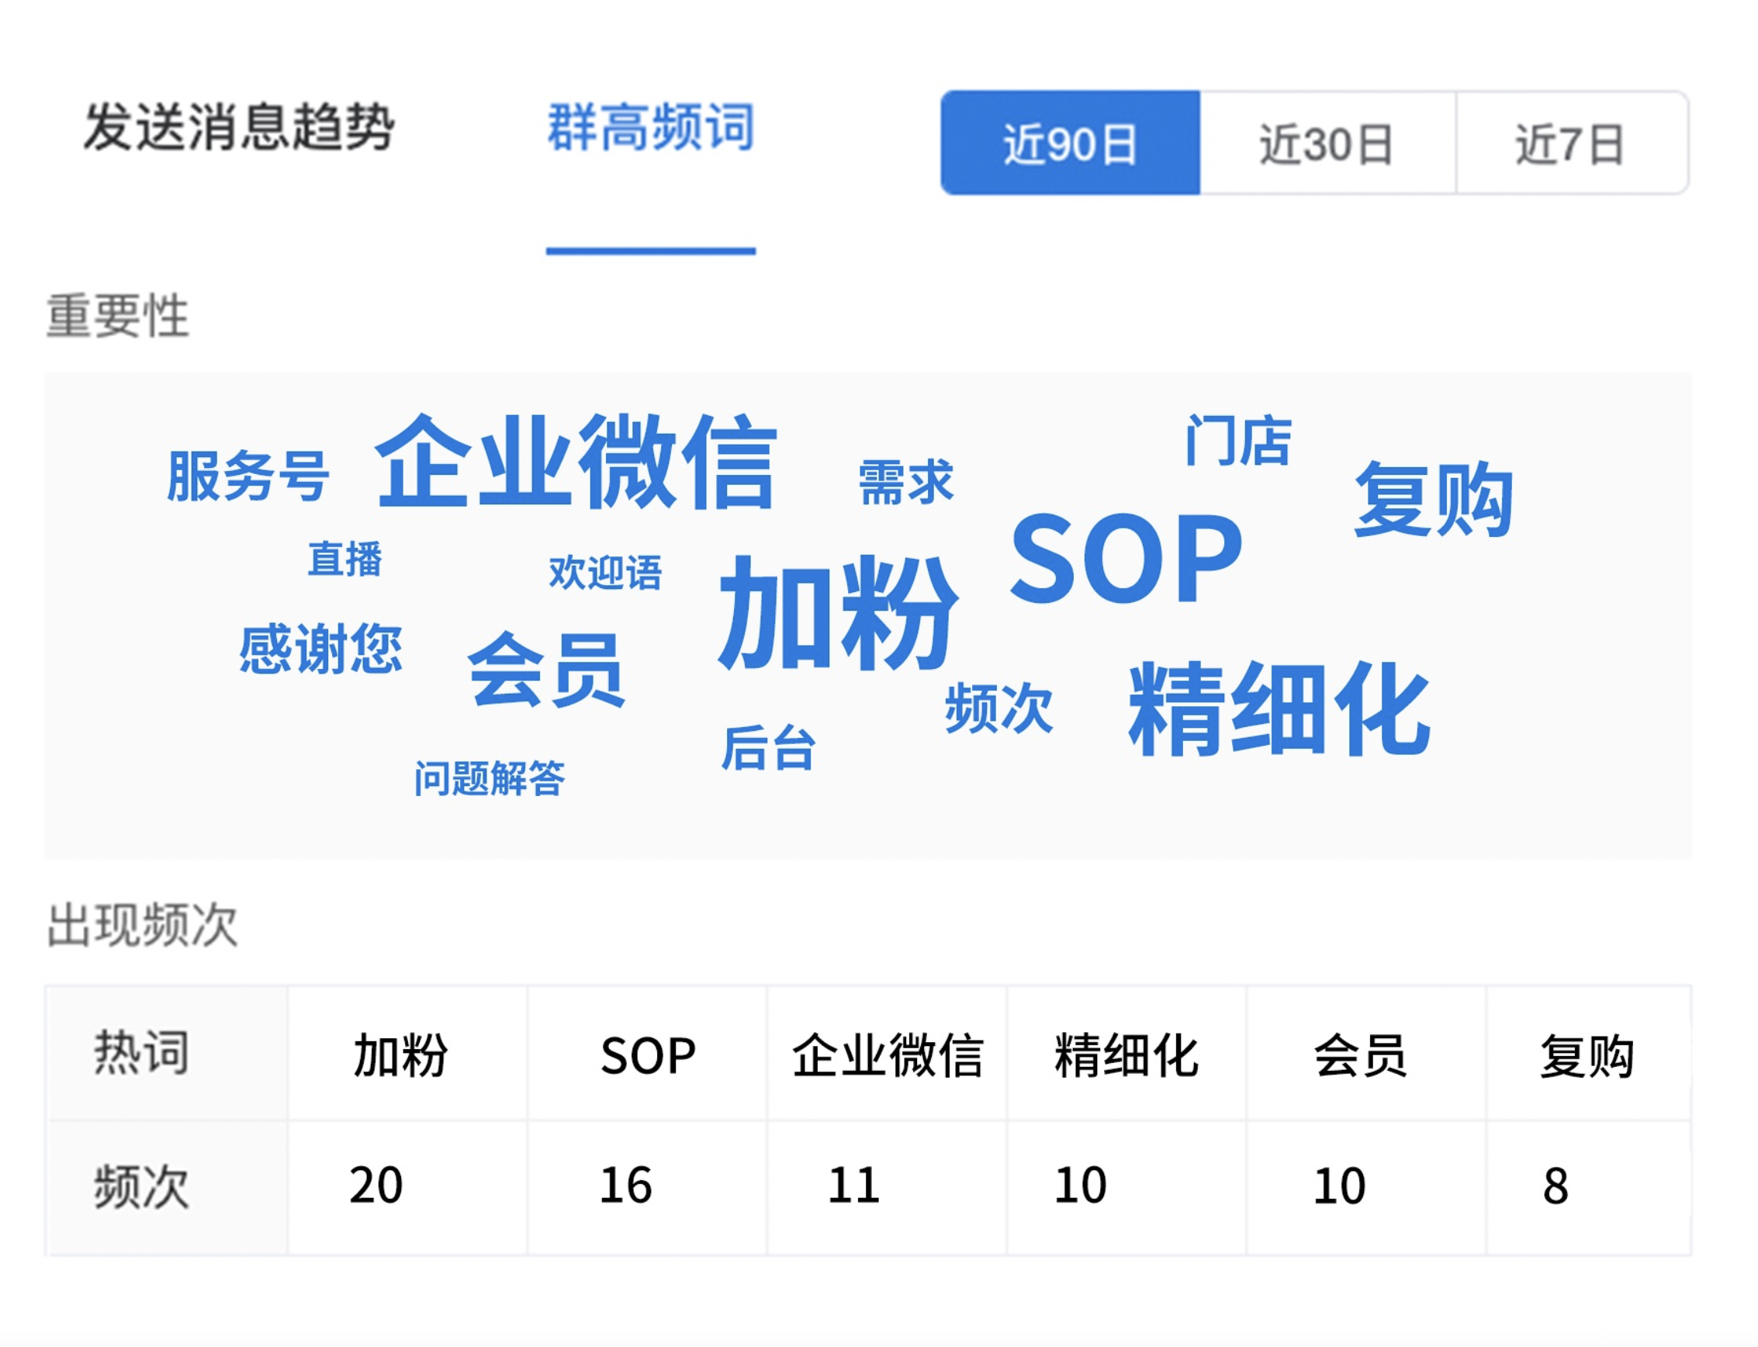Click the word 会员 in the word cloud
The image size is (1758, 1347).
click(546, 669)
